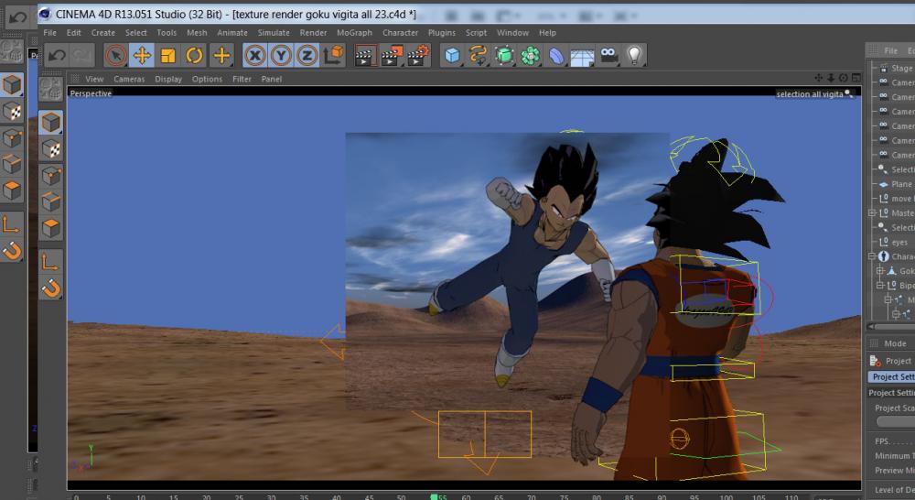Render to Picture Viewer

[x=392, y=56]
